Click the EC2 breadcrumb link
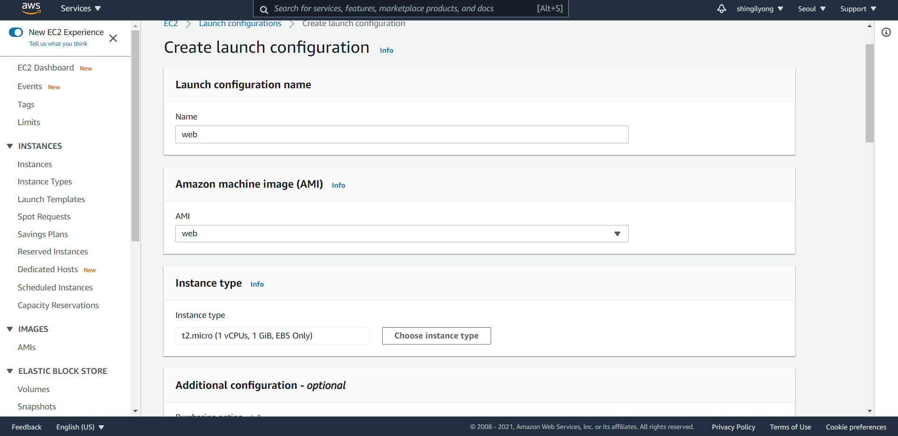The width and height of the screenshot is (898, 436). click(171, 23)
